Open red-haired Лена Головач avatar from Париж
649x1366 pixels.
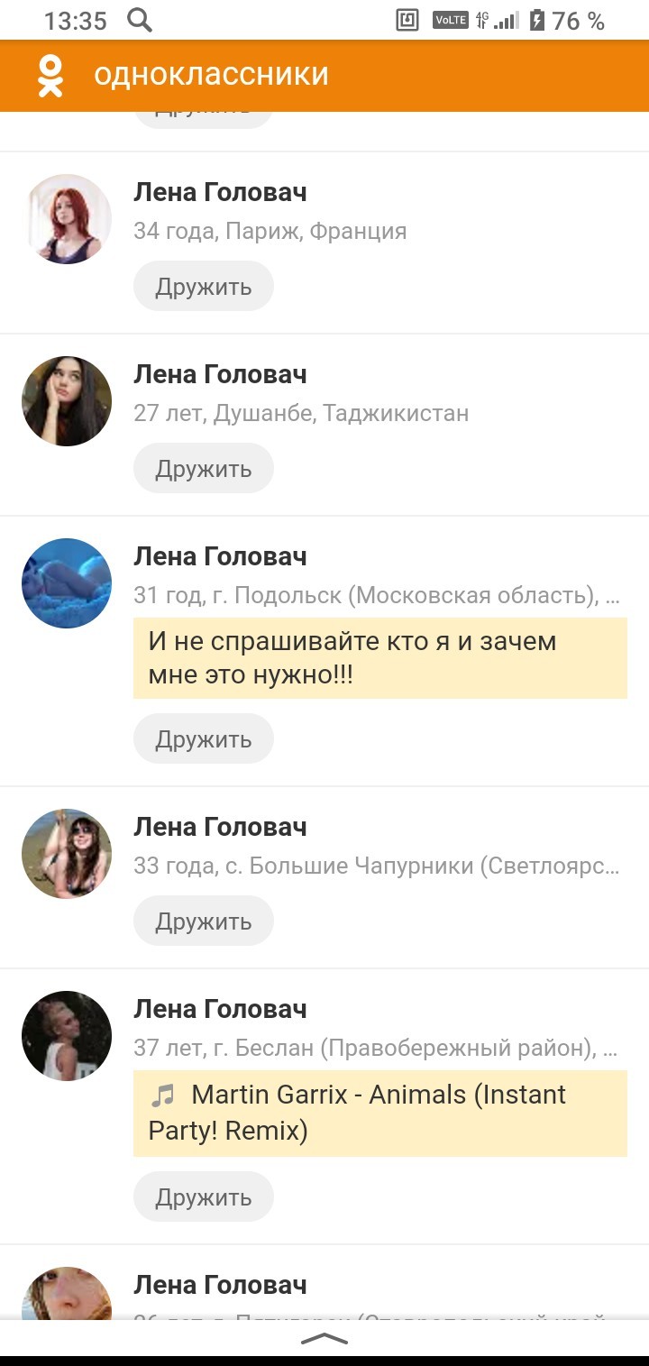tap(67, 219)
